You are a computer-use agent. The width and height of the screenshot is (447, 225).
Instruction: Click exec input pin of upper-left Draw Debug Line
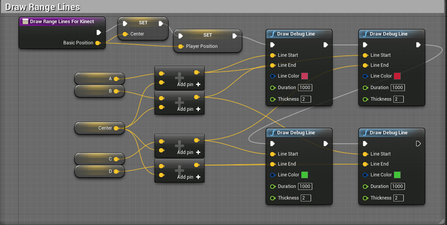tap(273, 45)
